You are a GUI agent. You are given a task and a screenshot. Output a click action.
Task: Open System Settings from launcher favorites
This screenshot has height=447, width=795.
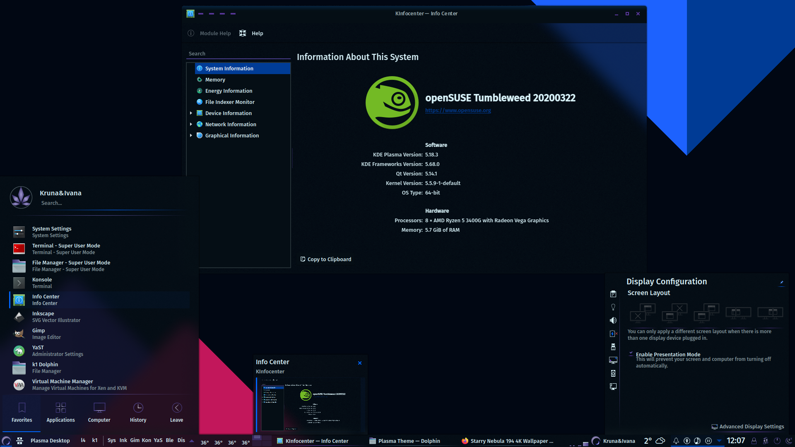tap(99, 232)
